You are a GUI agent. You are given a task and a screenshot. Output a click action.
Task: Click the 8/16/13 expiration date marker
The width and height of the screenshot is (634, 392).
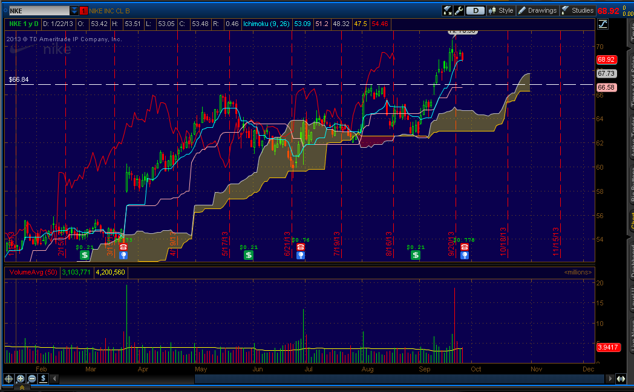[x=388, y=244]
